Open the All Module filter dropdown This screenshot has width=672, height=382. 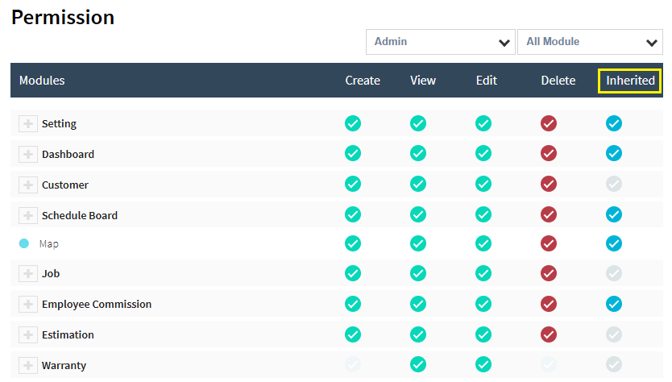(590, 42)
